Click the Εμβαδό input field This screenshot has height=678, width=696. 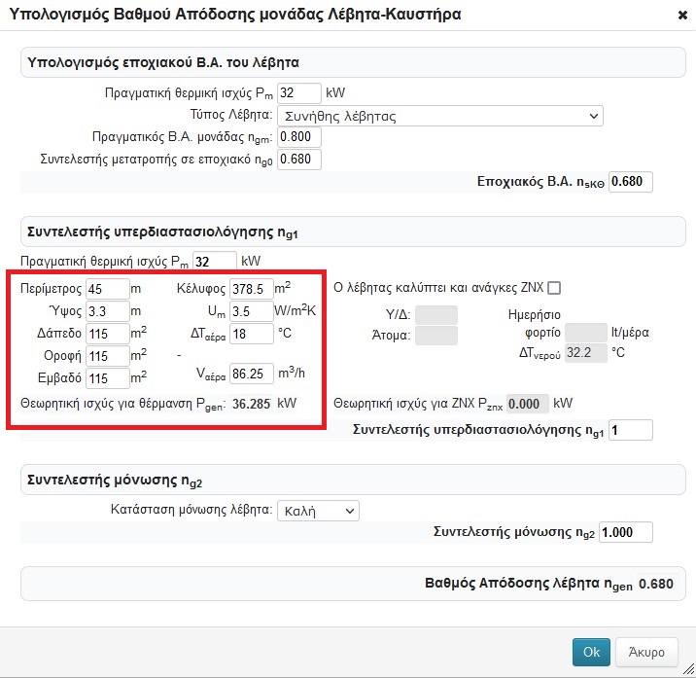108,378
